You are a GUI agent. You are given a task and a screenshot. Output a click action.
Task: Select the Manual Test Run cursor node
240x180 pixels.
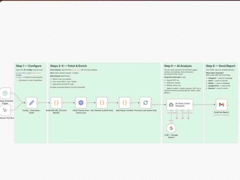click(x=5, y=110)
